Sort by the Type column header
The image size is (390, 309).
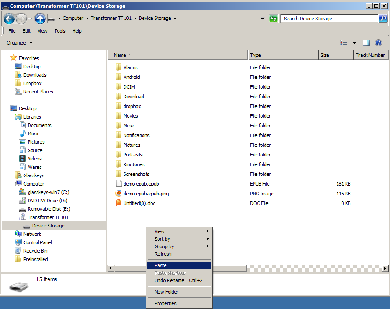[283, 55]
